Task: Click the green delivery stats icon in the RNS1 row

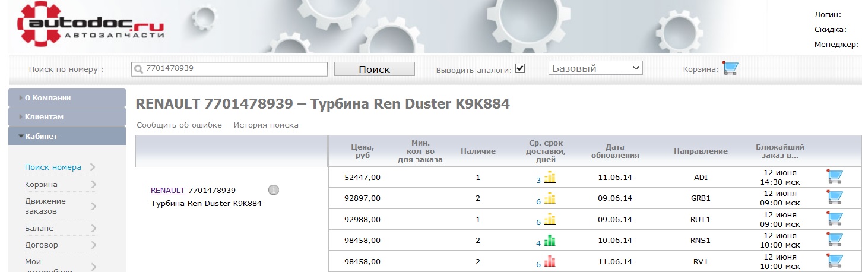Action: coord(550,241)
